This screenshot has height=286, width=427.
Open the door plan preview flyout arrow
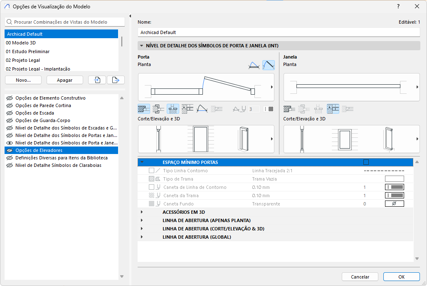pyautogui.click(x=272, y=87)
